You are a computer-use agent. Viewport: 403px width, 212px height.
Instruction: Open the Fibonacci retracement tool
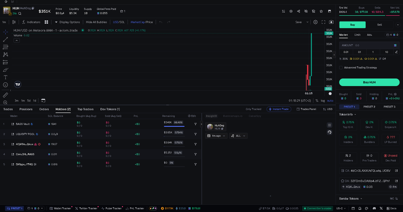click(x=5, y=47)
